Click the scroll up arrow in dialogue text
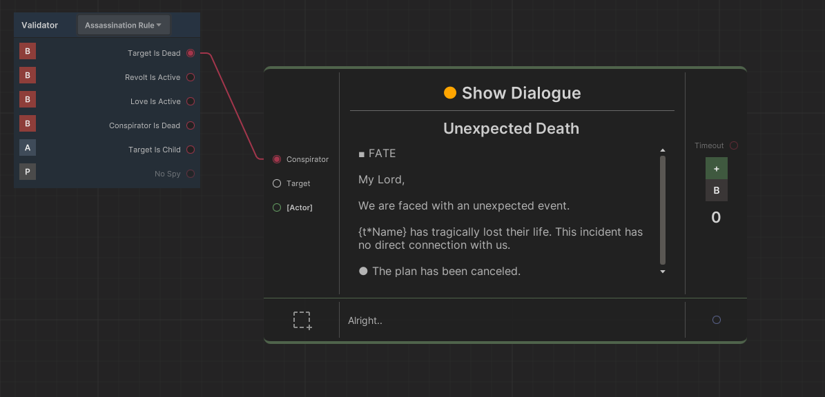This screenshot has width=825, height=397. (x=663, y=150)
